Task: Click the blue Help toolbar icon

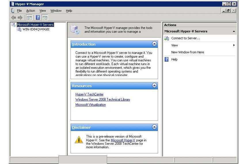Action: tap(38, 17)
